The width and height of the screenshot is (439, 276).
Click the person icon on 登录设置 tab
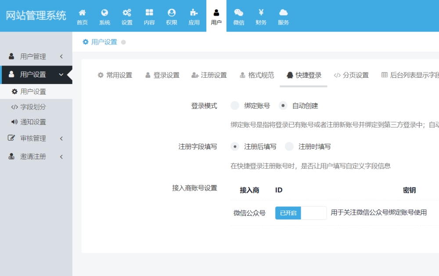tap(148, 75)
